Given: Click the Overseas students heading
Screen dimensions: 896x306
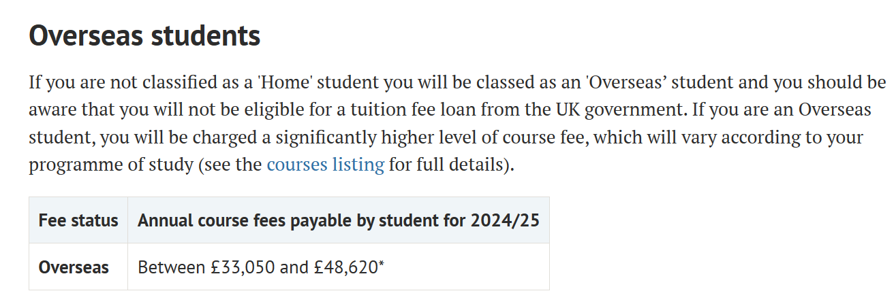Looking at the screenshot, I should click(x=144, y=36).
